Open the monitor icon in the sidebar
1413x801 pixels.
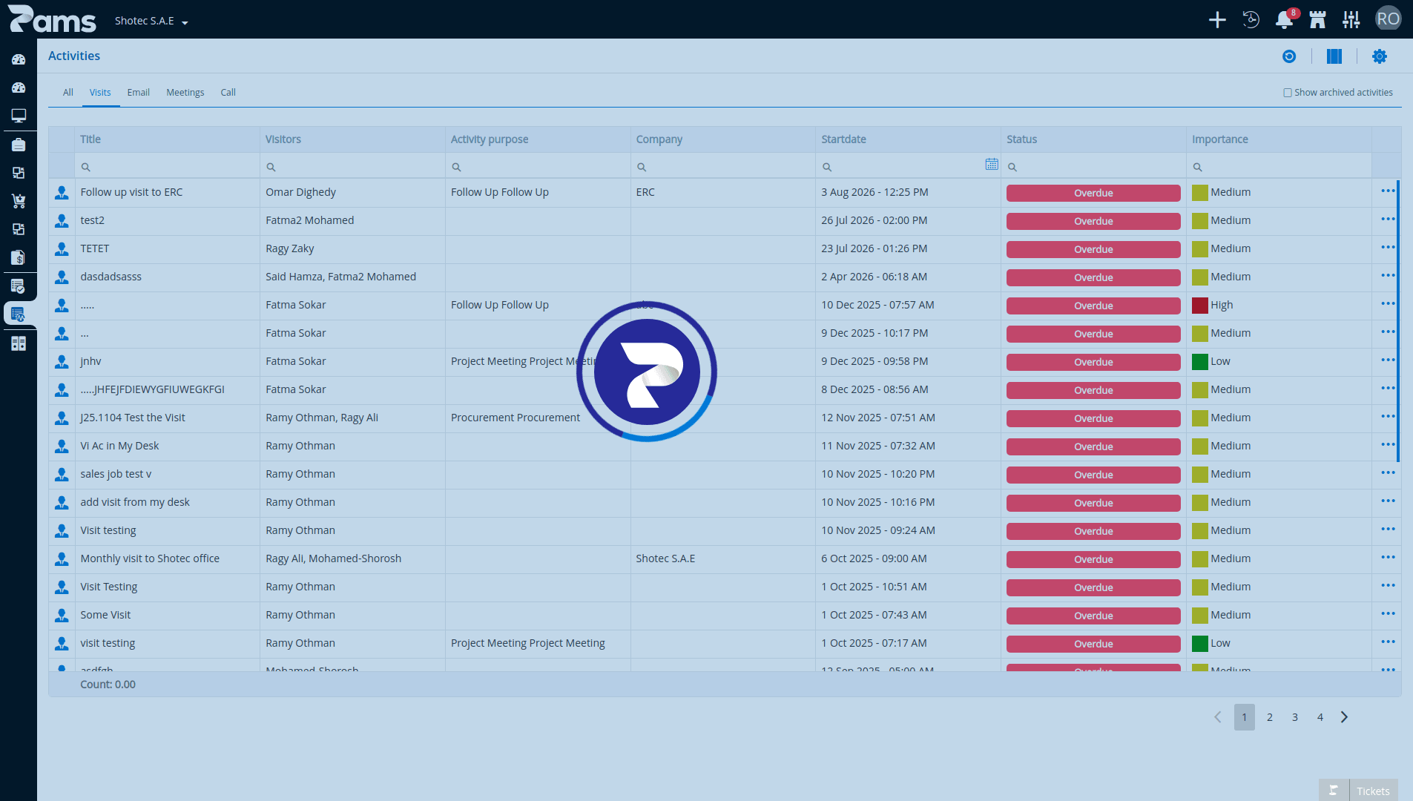coord(19,116)
